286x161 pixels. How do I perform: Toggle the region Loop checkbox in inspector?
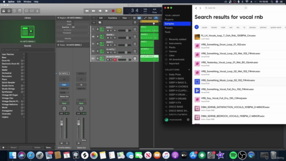pos(73,24)
